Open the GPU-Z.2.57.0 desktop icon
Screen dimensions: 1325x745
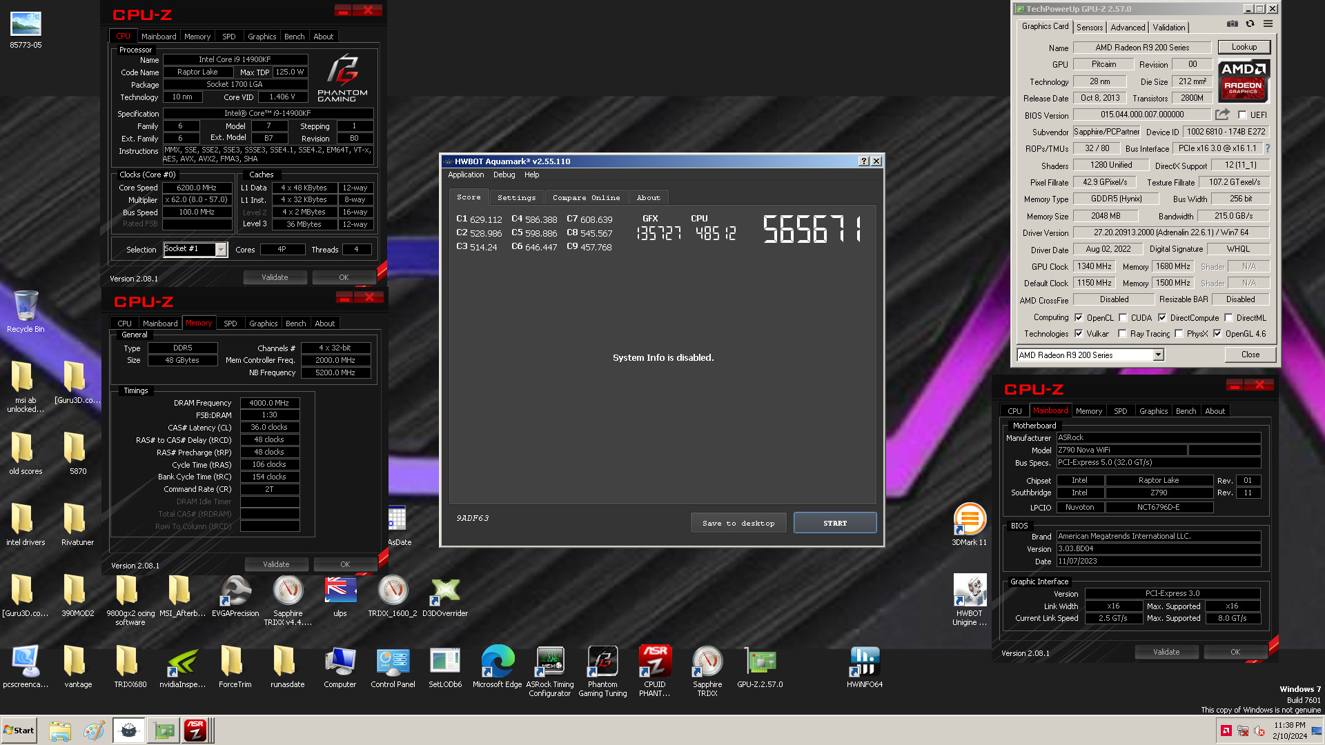click(760, 667)
